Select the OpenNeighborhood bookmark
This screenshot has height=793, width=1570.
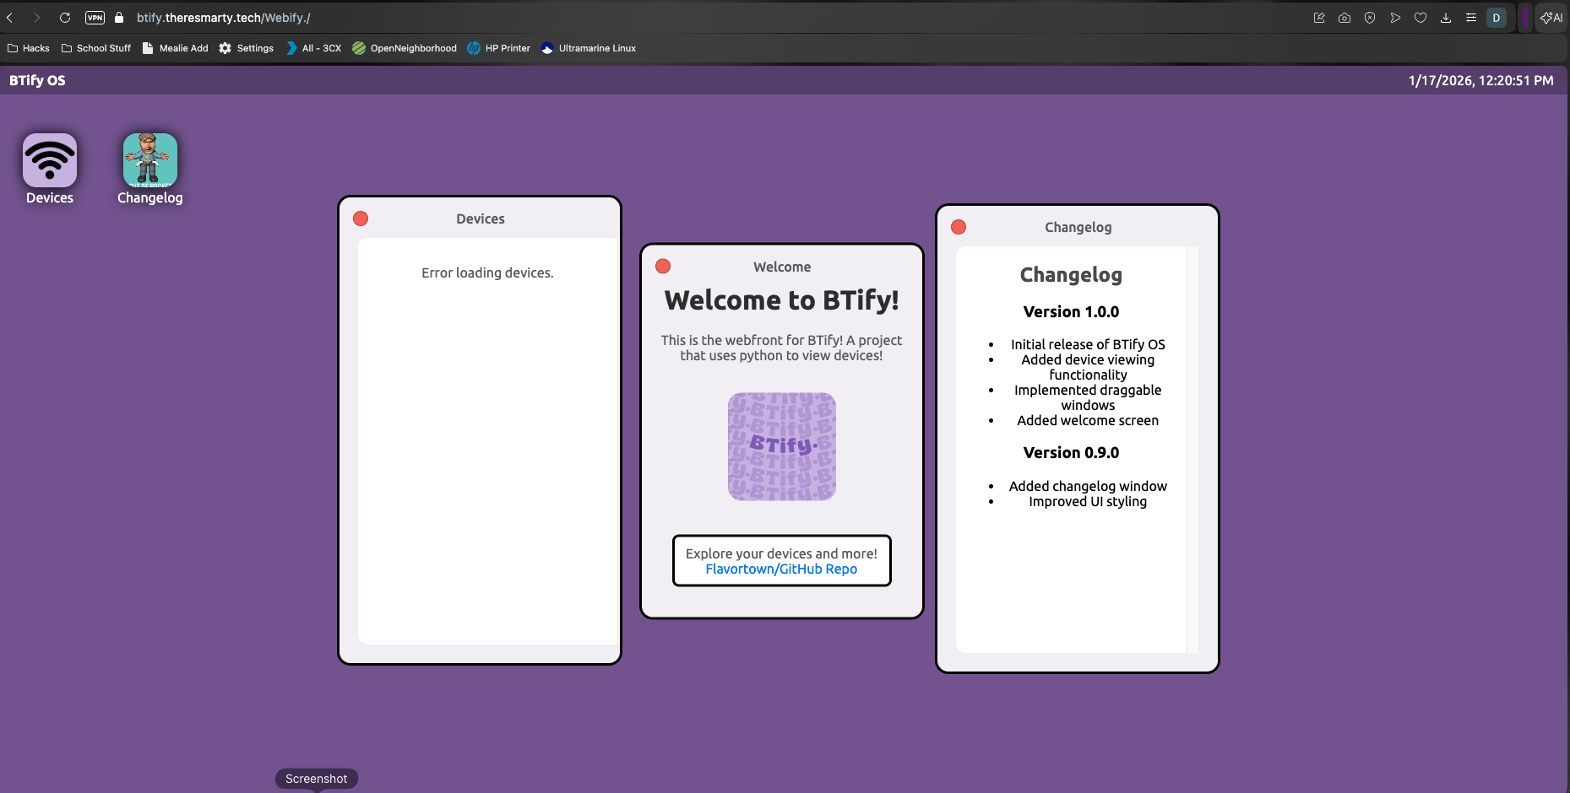tap(405, 48)
